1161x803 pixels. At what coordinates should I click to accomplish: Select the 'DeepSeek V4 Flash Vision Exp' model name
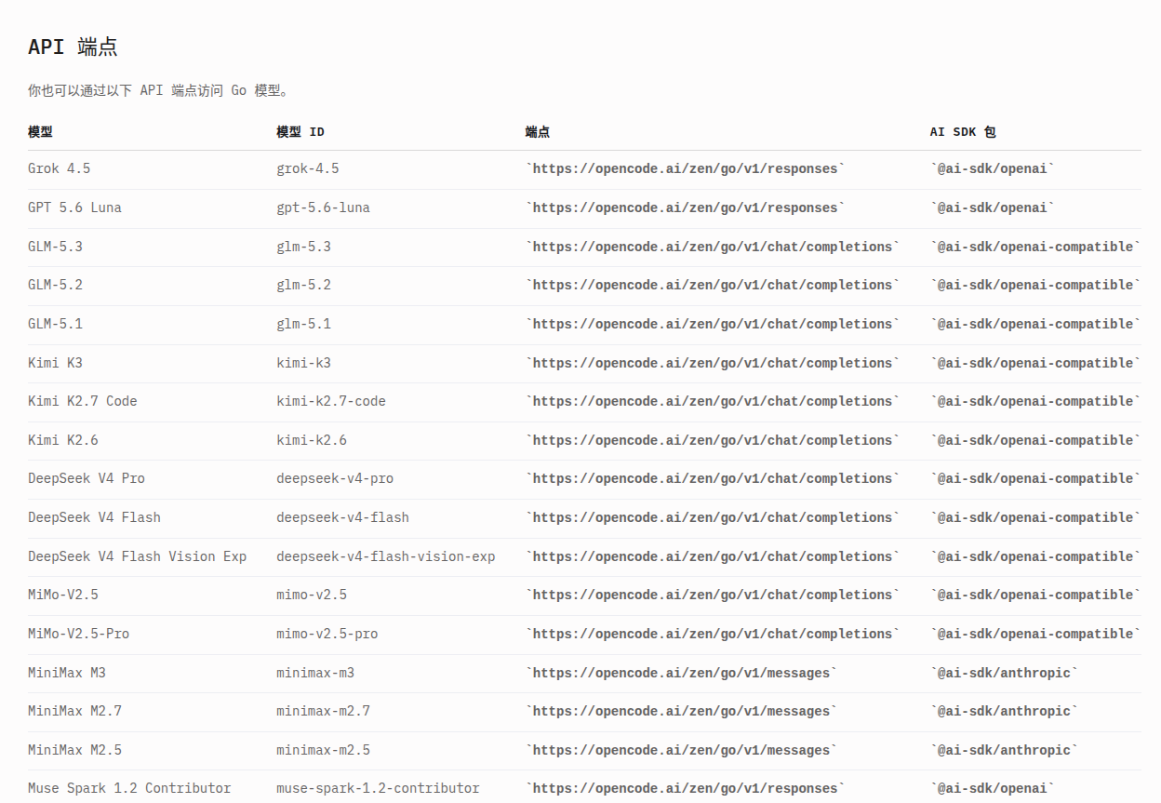coord(137,556)
